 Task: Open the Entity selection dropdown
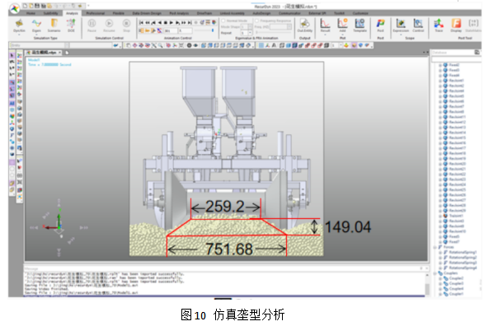[x=67, y=45]
